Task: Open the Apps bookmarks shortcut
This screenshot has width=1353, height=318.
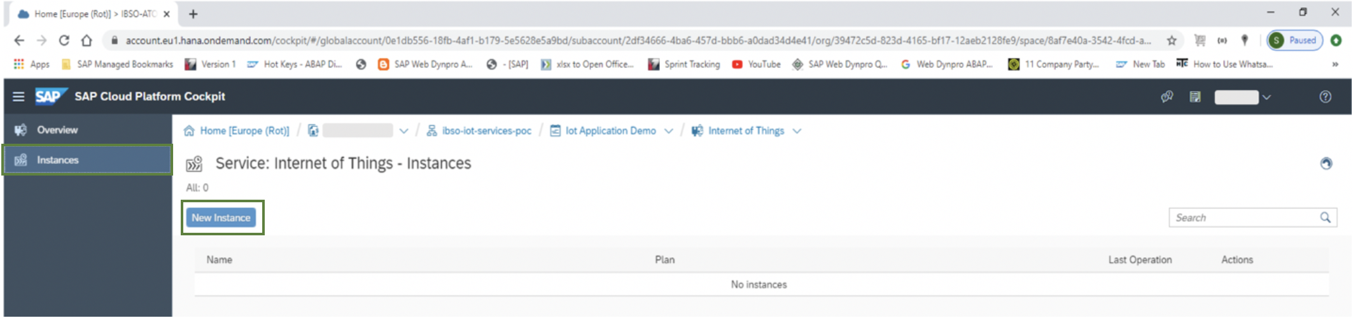Action: click(32, 64)
